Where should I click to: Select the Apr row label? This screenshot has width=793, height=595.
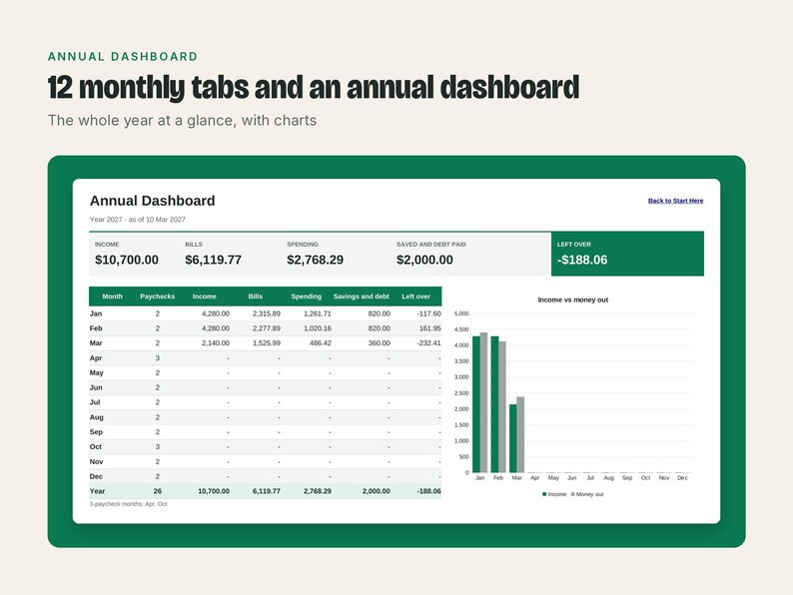[96, 358]
